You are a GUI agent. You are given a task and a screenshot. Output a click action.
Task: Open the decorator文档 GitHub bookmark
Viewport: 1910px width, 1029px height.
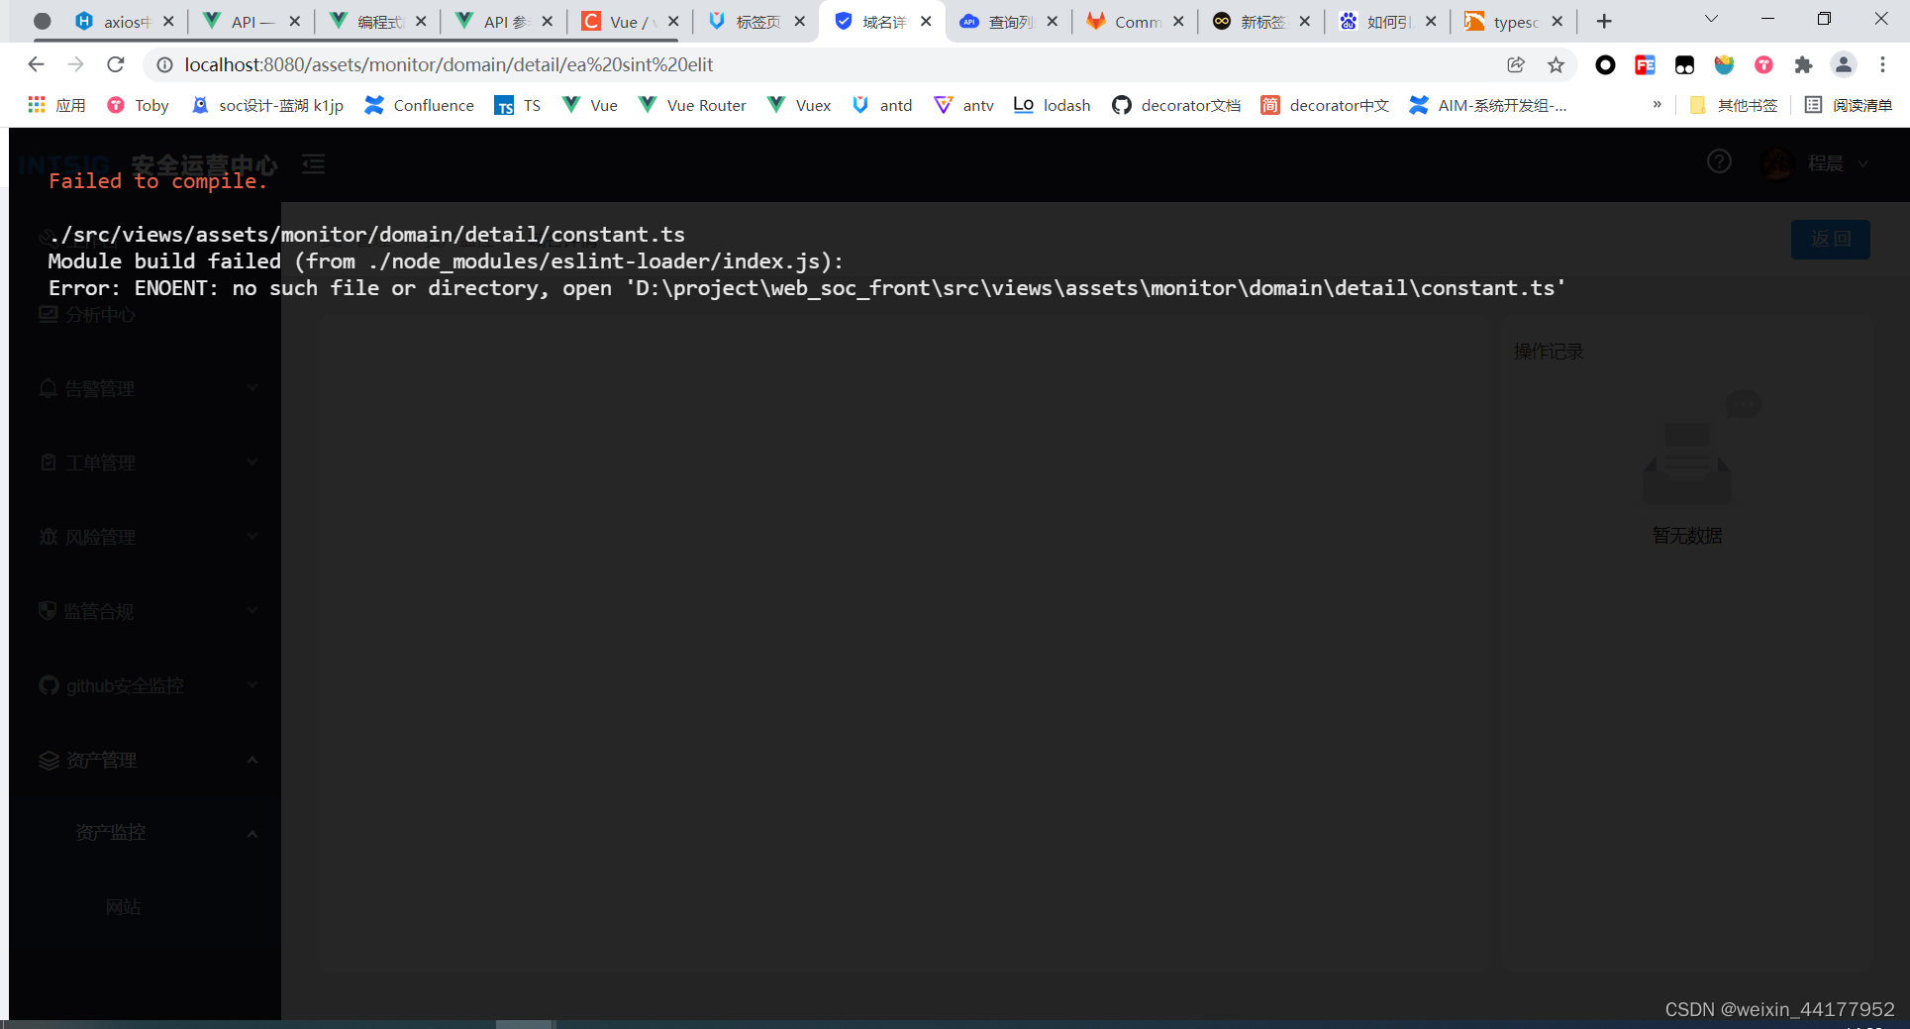(1176, 105)
